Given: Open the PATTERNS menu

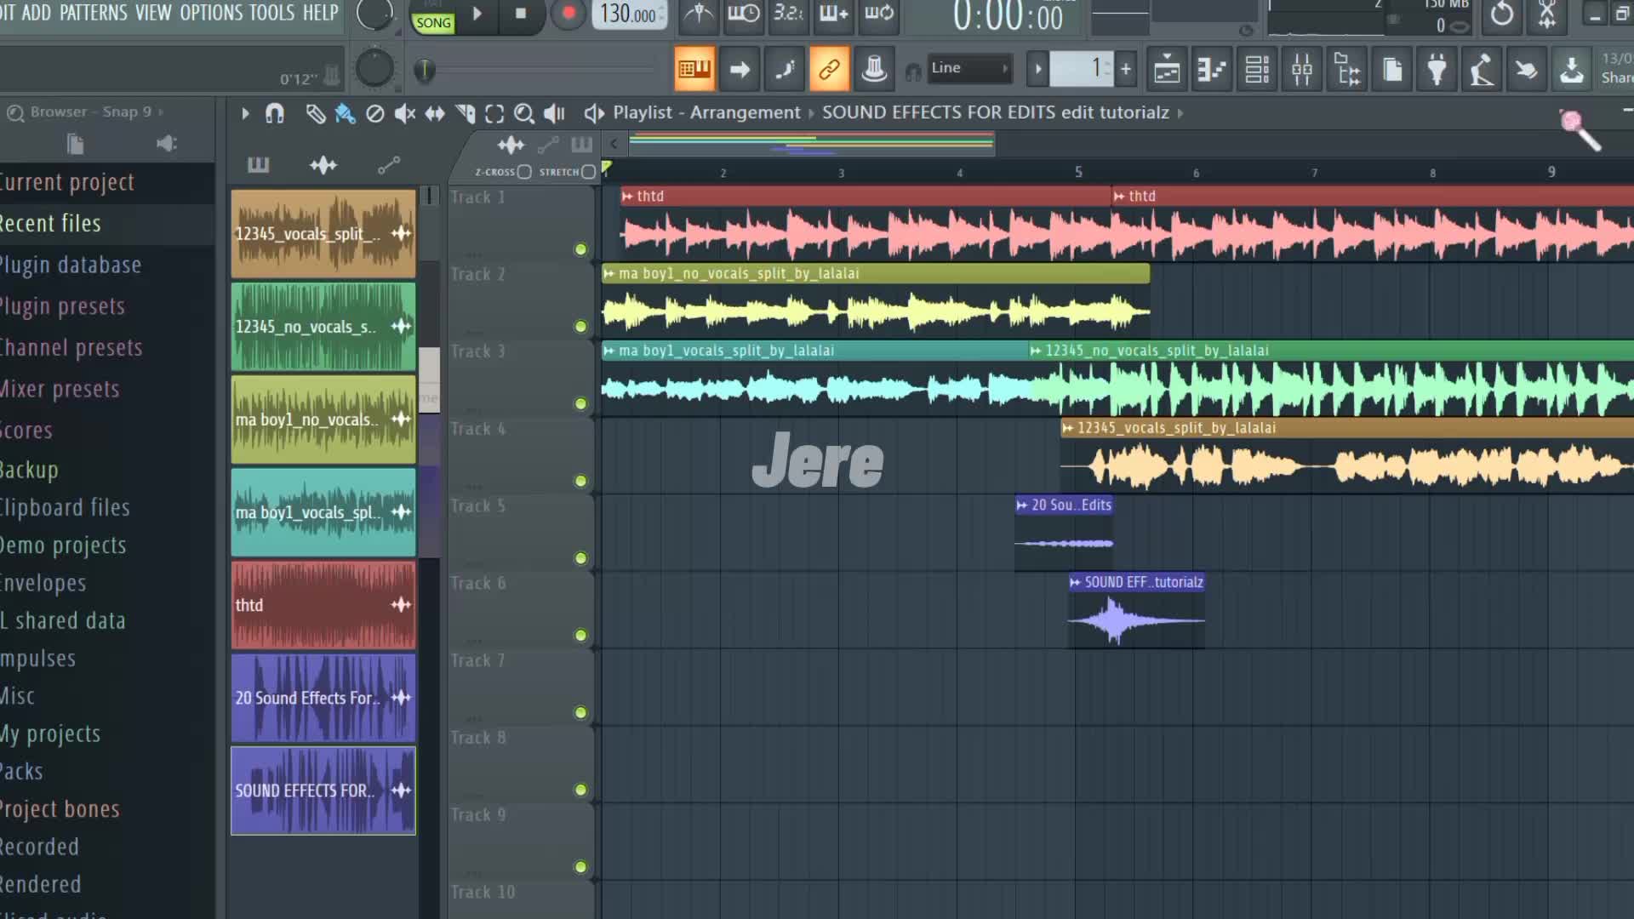Looking at the screenshot, I should [x=93, y=13].
